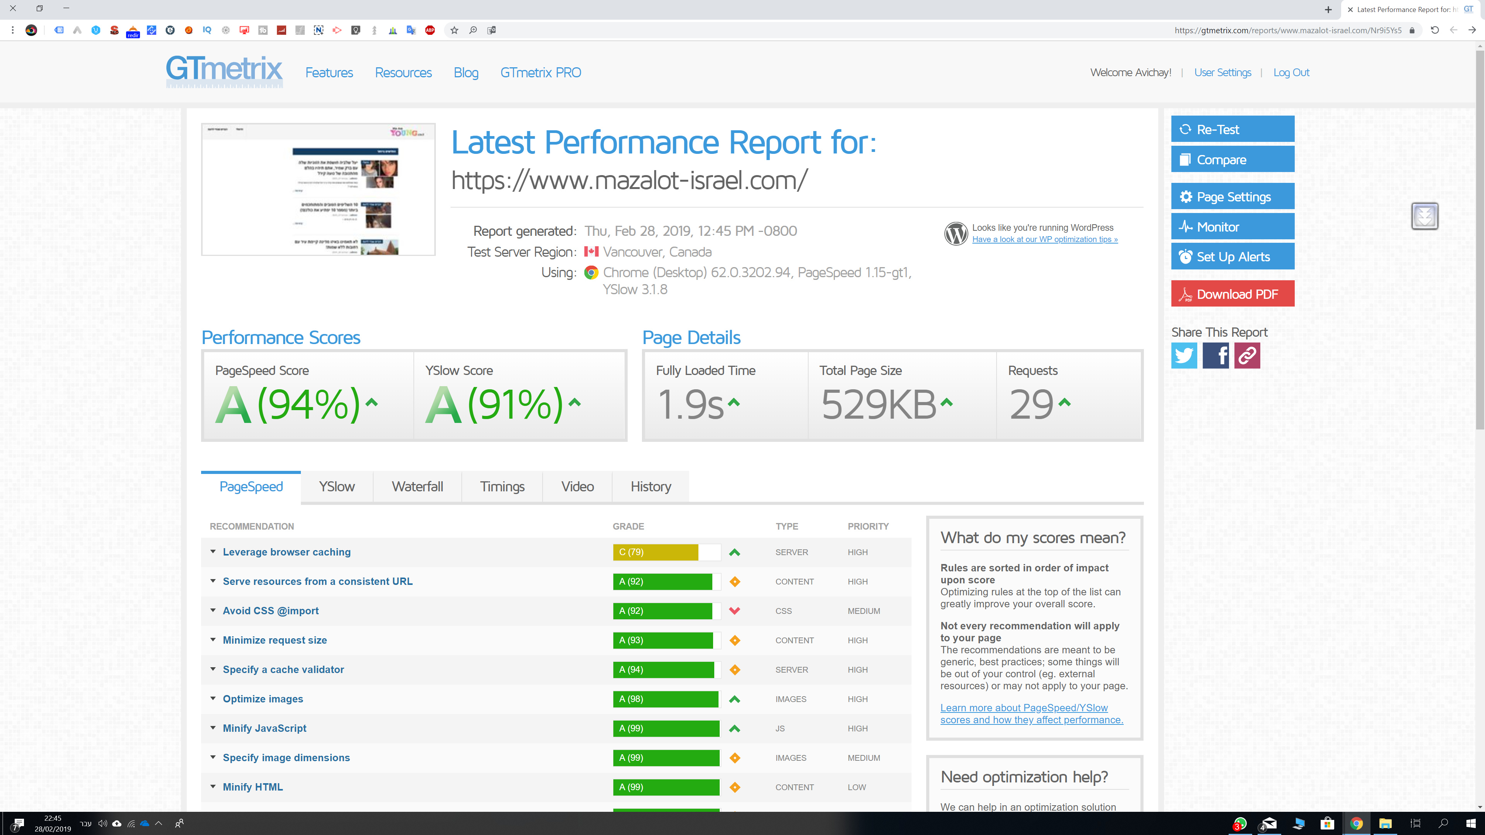Go to the Blog
Viewport: 1485px width, 835px height.
[466, 73]
